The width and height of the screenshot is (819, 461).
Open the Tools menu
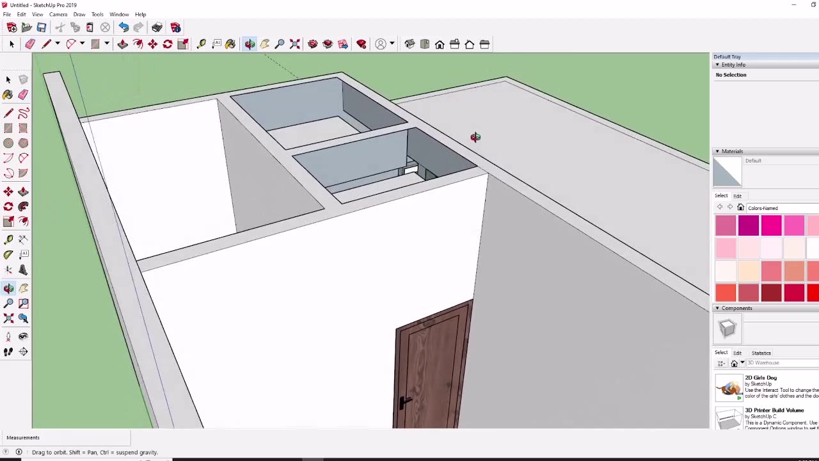click(97, 14)
